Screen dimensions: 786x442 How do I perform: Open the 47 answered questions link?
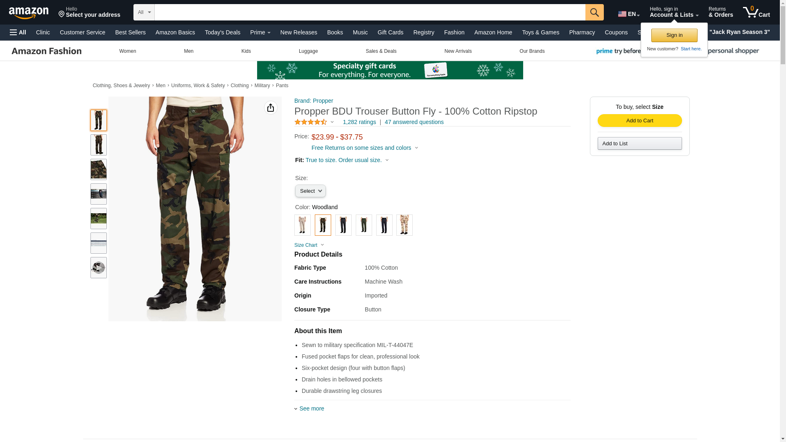click(414, 122)
